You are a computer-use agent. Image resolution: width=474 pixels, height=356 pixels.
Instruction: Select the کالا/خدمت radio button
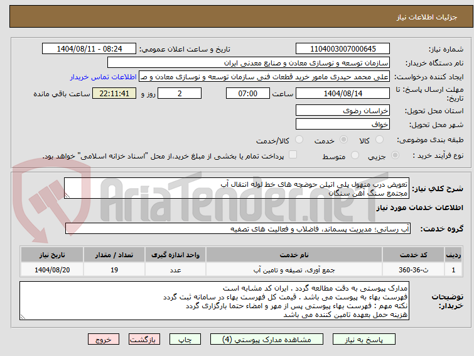point(299,140)
